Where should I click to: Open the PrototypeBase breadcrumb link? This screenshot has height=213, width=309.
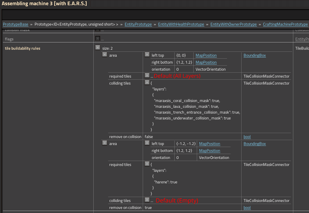pos(16,24)
